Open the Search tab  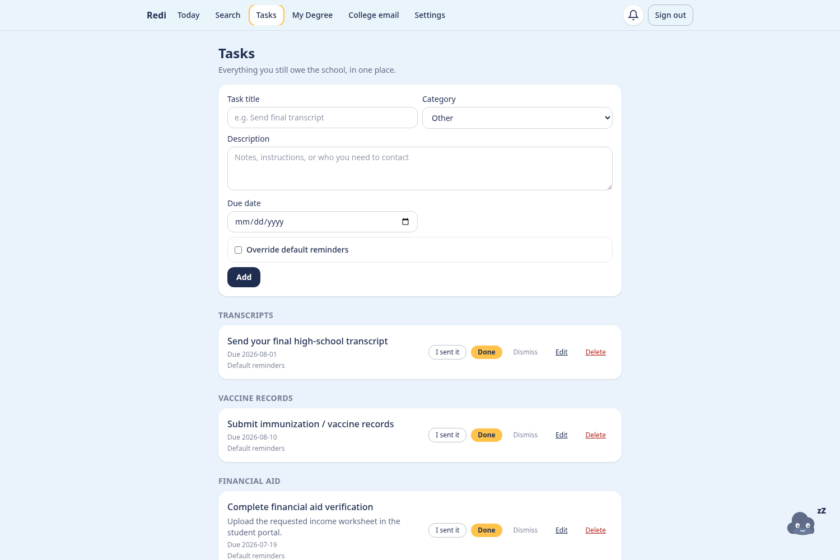pyautogui.click(x=228, y=15)
